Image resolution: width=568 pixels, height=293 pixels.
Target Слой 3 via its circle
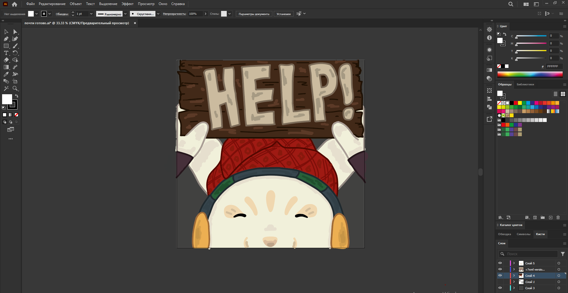559,288
